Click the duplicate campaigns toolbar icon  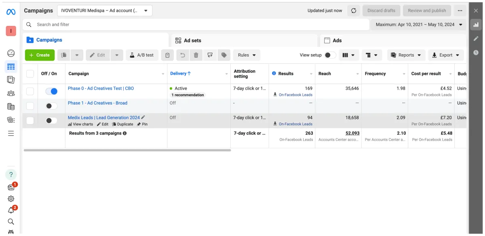(x=63, y=55)
